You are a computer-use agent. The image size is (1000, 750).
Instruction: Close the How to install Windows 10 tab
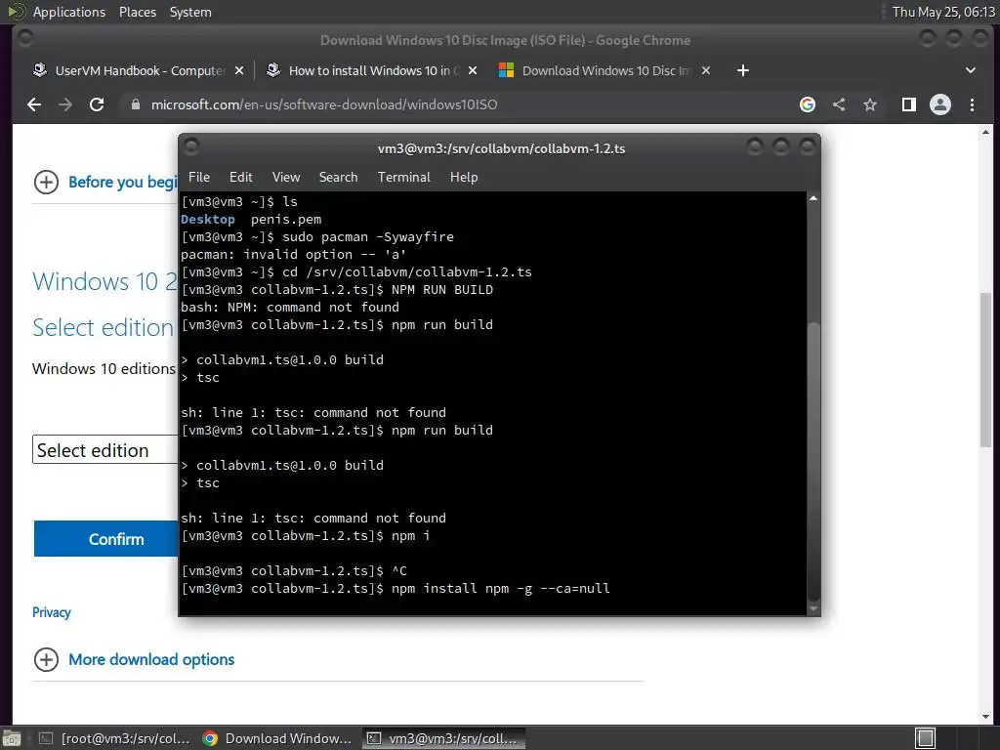tap(473, 70)
